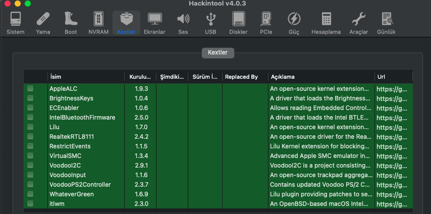The width and height of the screenshot is (431, 214).
Task: Sort by the Açıklama column header
Action: (x=320, y=77)
